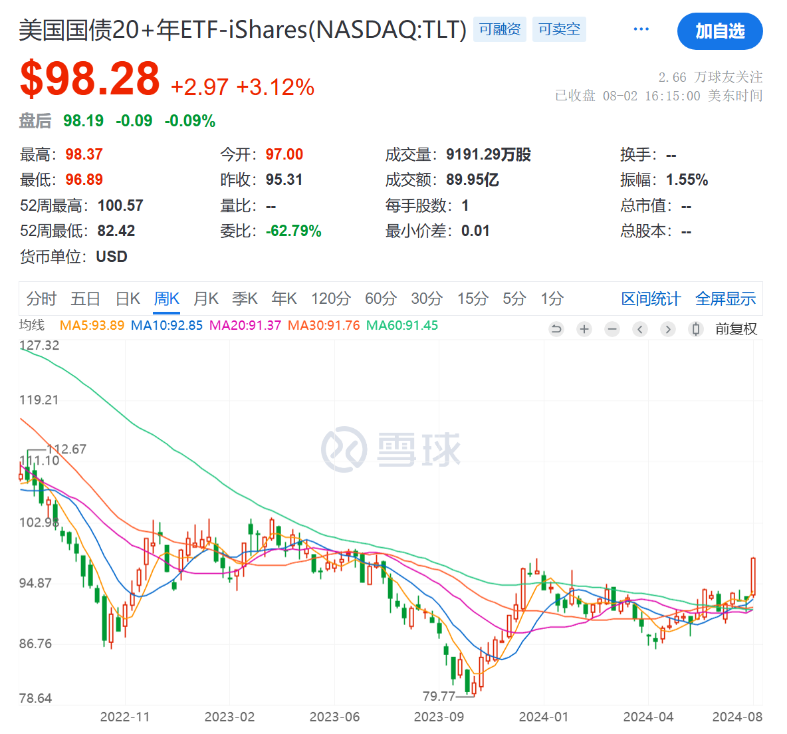Click the 2024-01 date axis label

point(544,717)
